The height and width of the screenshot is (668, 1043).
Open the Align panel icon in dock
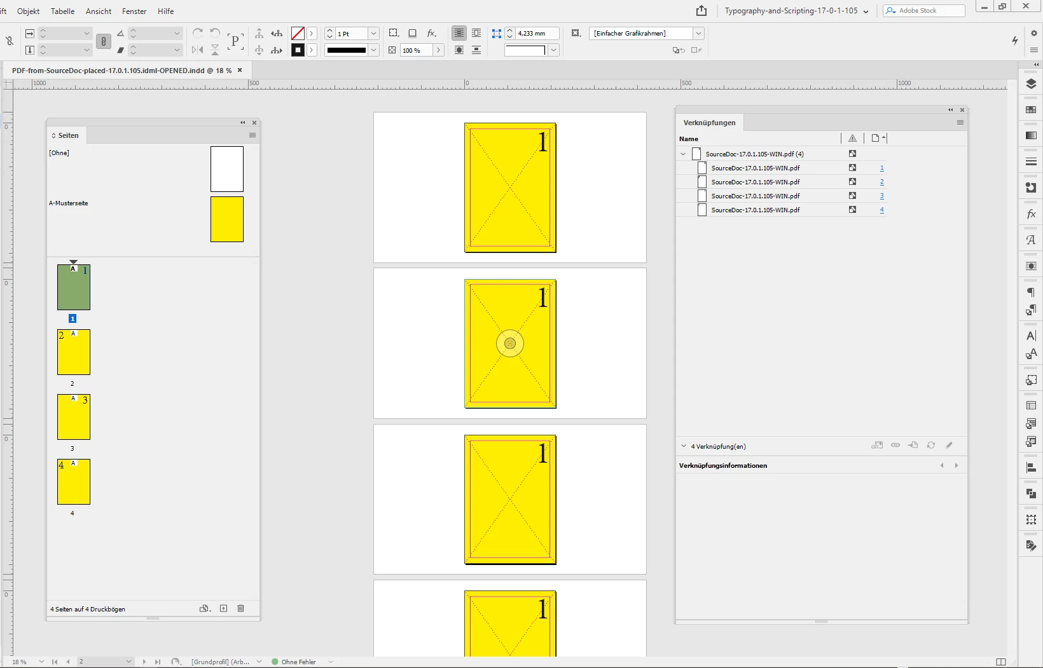pos(1031,468)
